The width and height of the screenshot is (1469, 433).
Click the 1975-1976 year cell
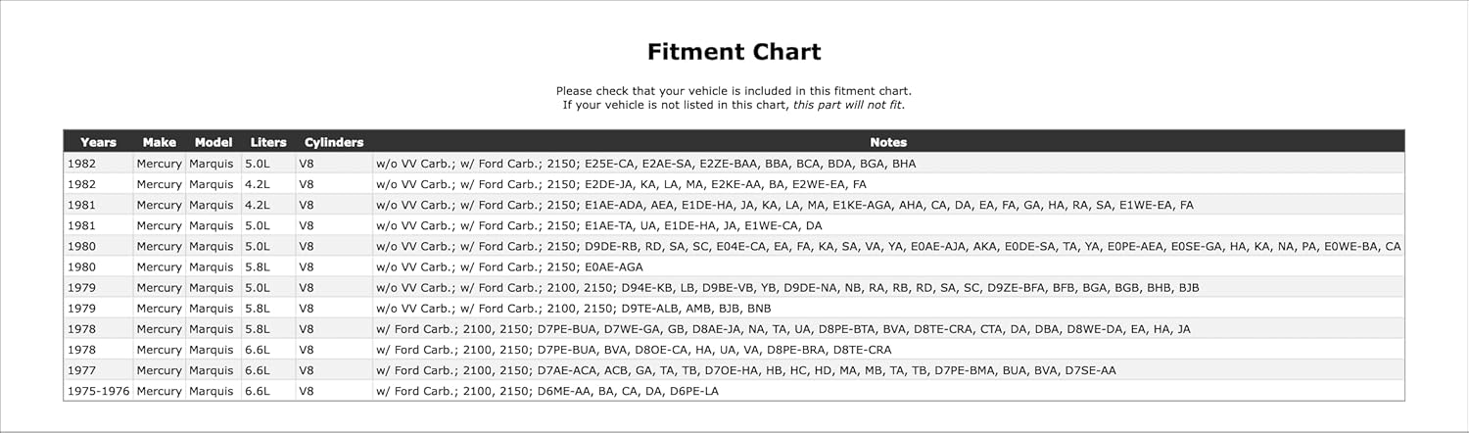click(98, 391)
